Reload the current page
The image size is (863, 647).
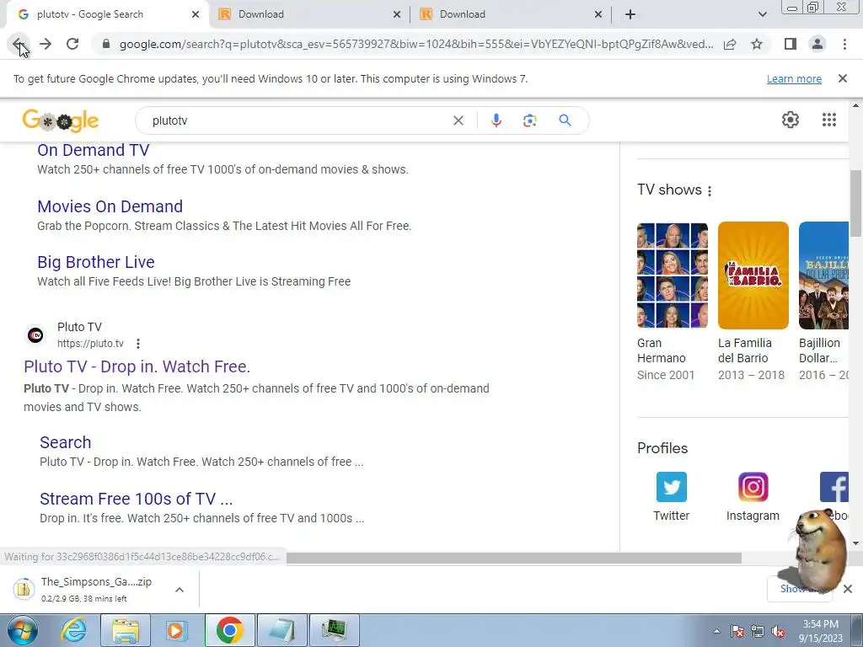72,44
